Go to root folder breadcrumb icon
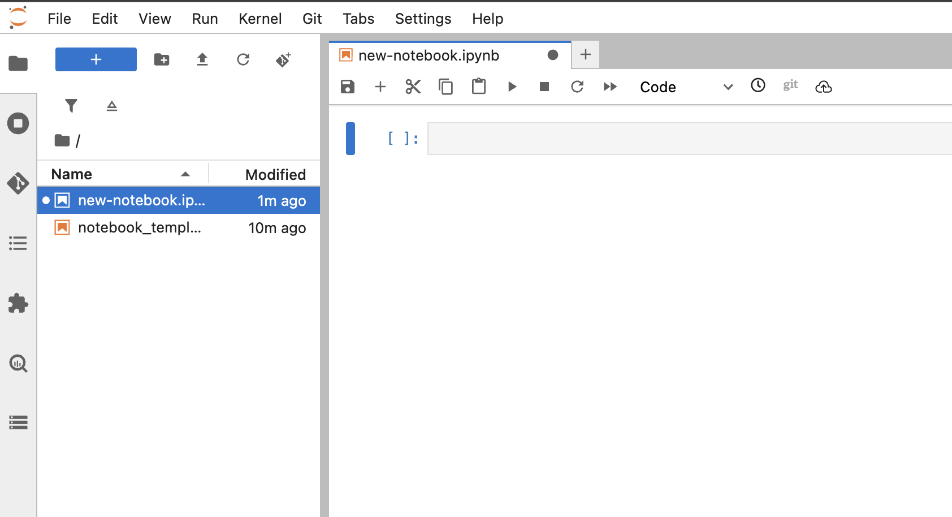This screenshot has width=952, height=517. click(x=62, y=140)
